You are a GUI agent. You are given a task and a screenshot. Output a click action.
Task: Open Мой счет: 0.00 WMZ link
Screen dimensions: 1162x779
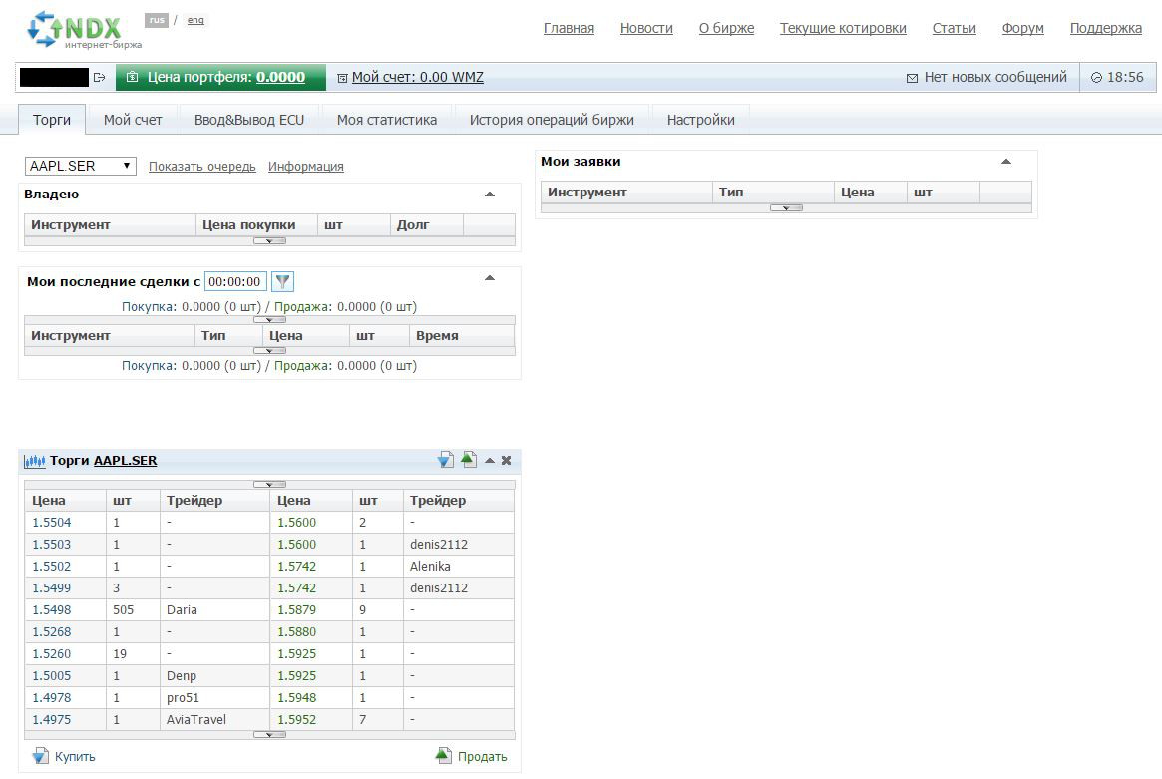point(417,77)
